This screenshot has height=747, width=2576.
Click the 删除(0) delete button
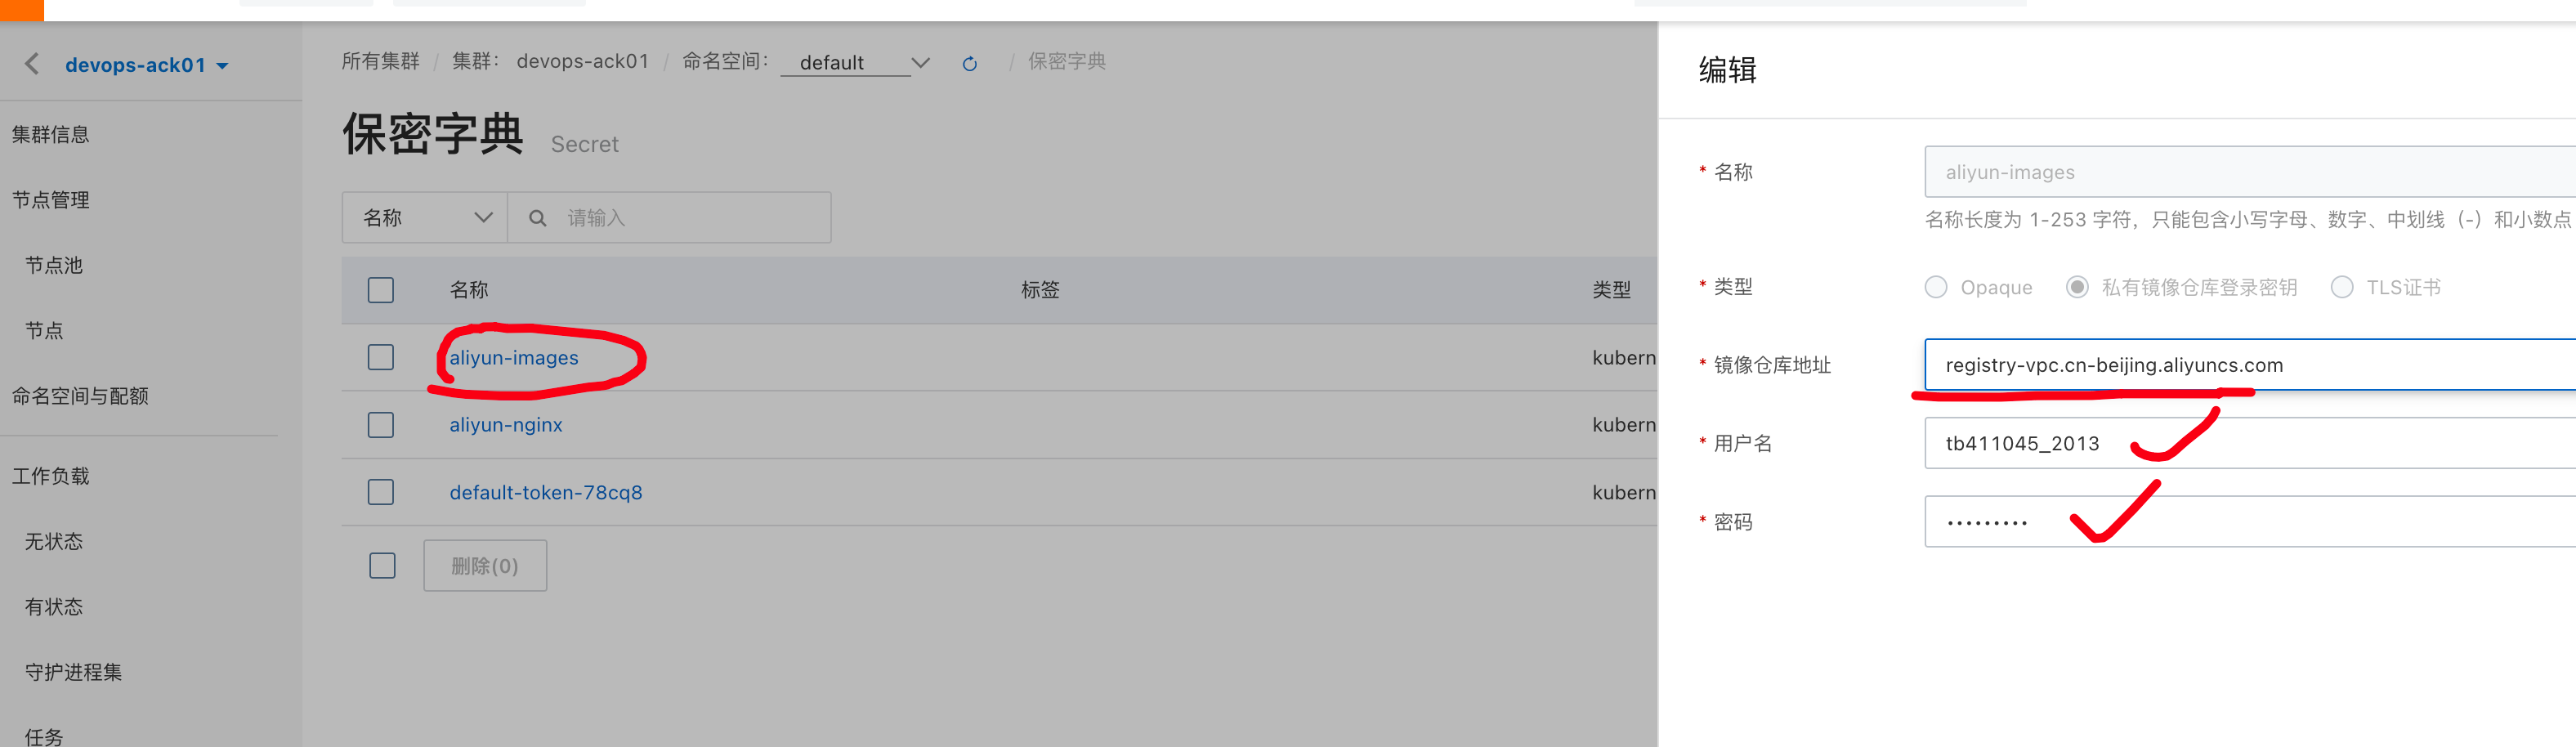coord(485,566)
